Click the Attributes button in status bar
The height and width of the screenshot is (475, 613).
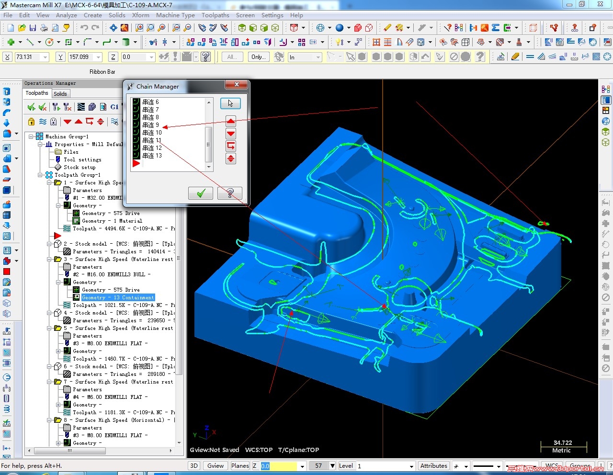coord(433,466)
